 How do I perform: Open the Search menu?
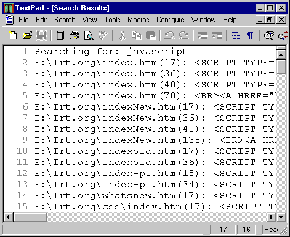[65, 20]
